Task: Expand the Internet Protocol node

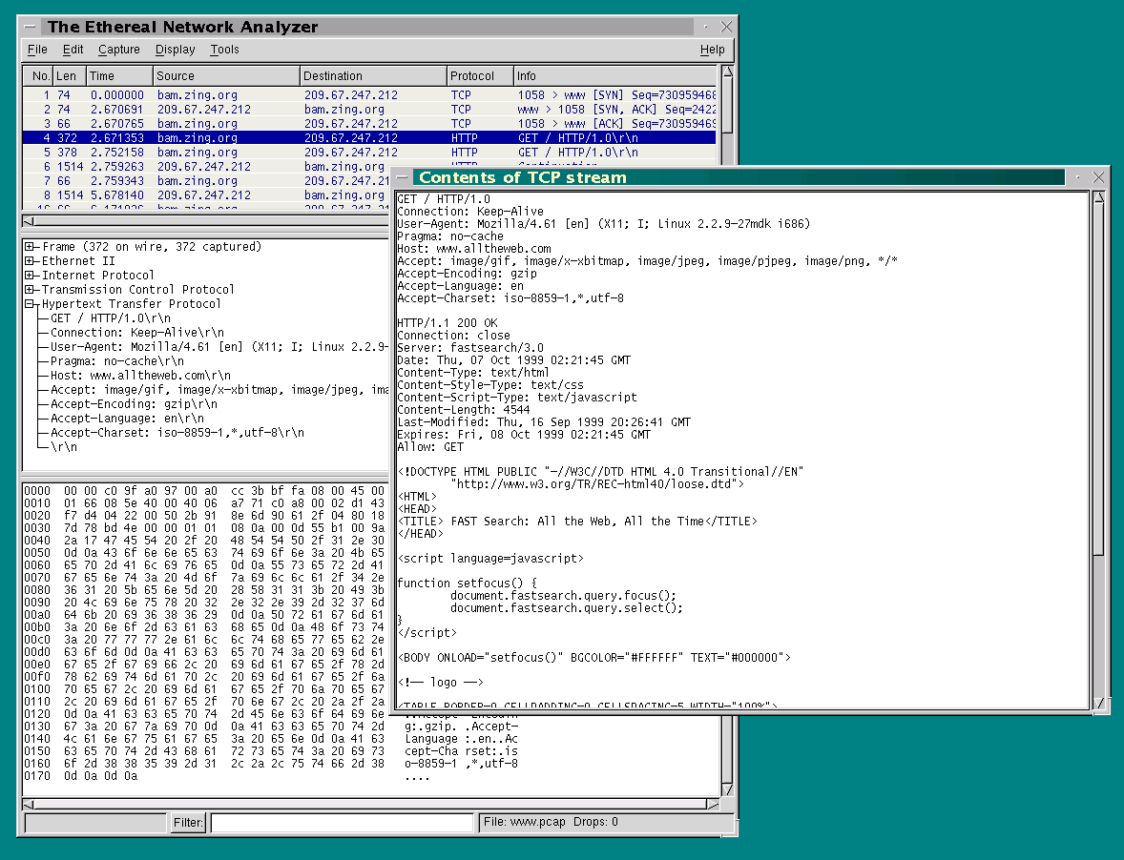Action: coord(31,276)
